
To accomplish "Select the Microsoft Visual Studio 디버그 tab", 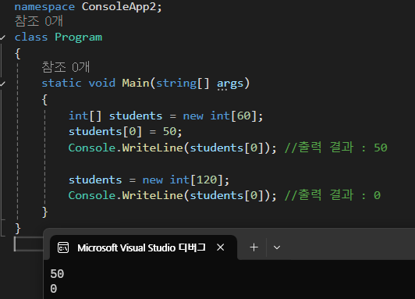I will (x=144, y=247).
